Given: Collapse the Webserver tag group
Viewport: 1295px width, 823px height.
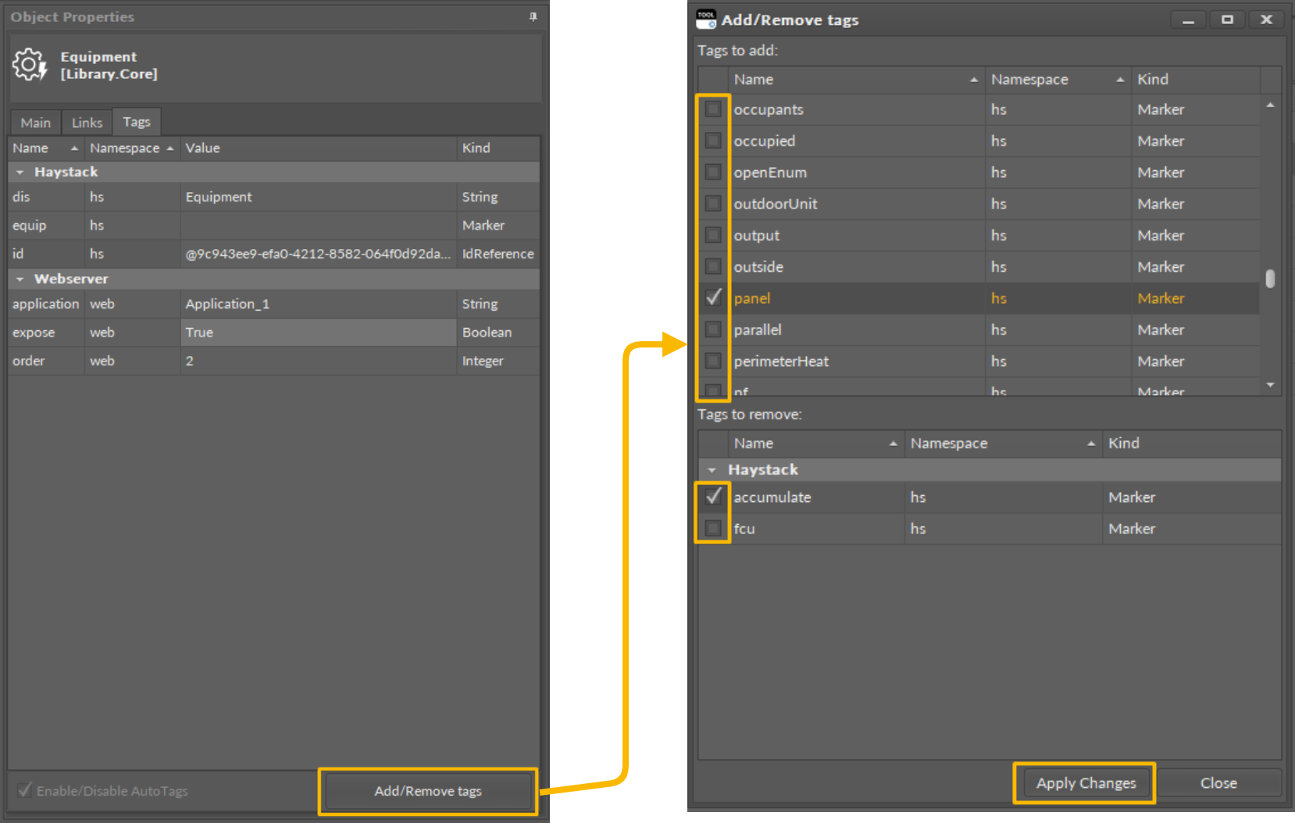Looking at the screenshot, I should coord(20,279).
